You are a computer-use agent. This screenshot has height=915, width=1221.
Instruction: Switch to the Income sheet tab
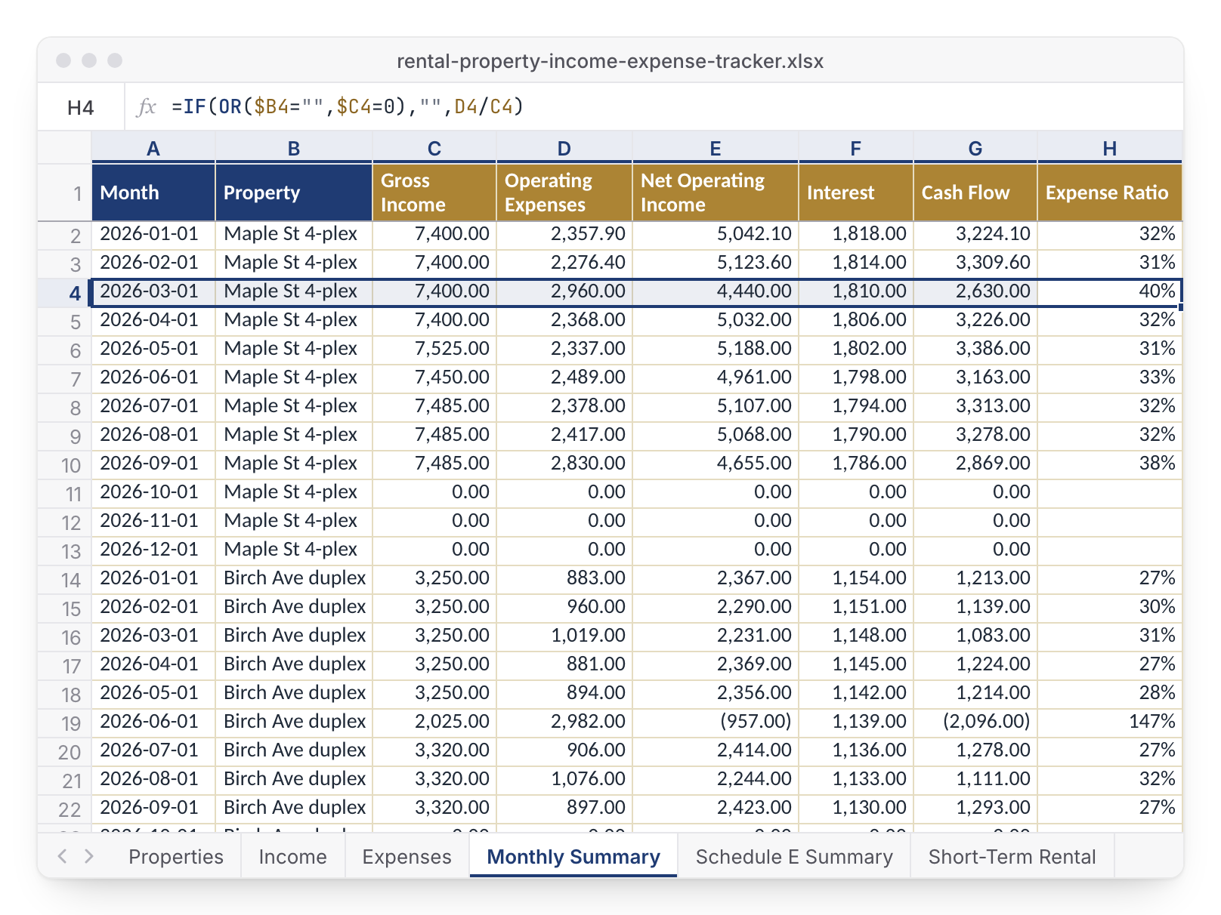coord(292,857)
